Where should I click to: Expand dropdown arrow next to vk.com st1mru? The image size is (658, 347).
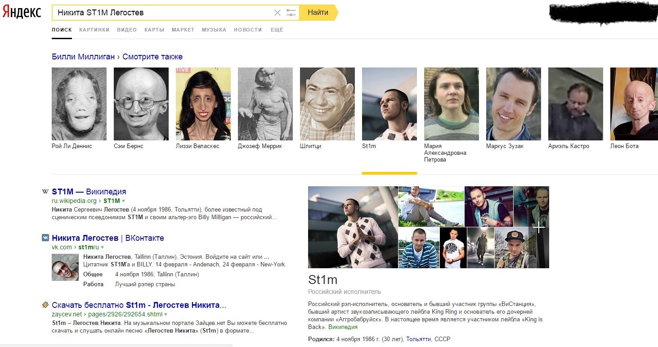[103, 248]
